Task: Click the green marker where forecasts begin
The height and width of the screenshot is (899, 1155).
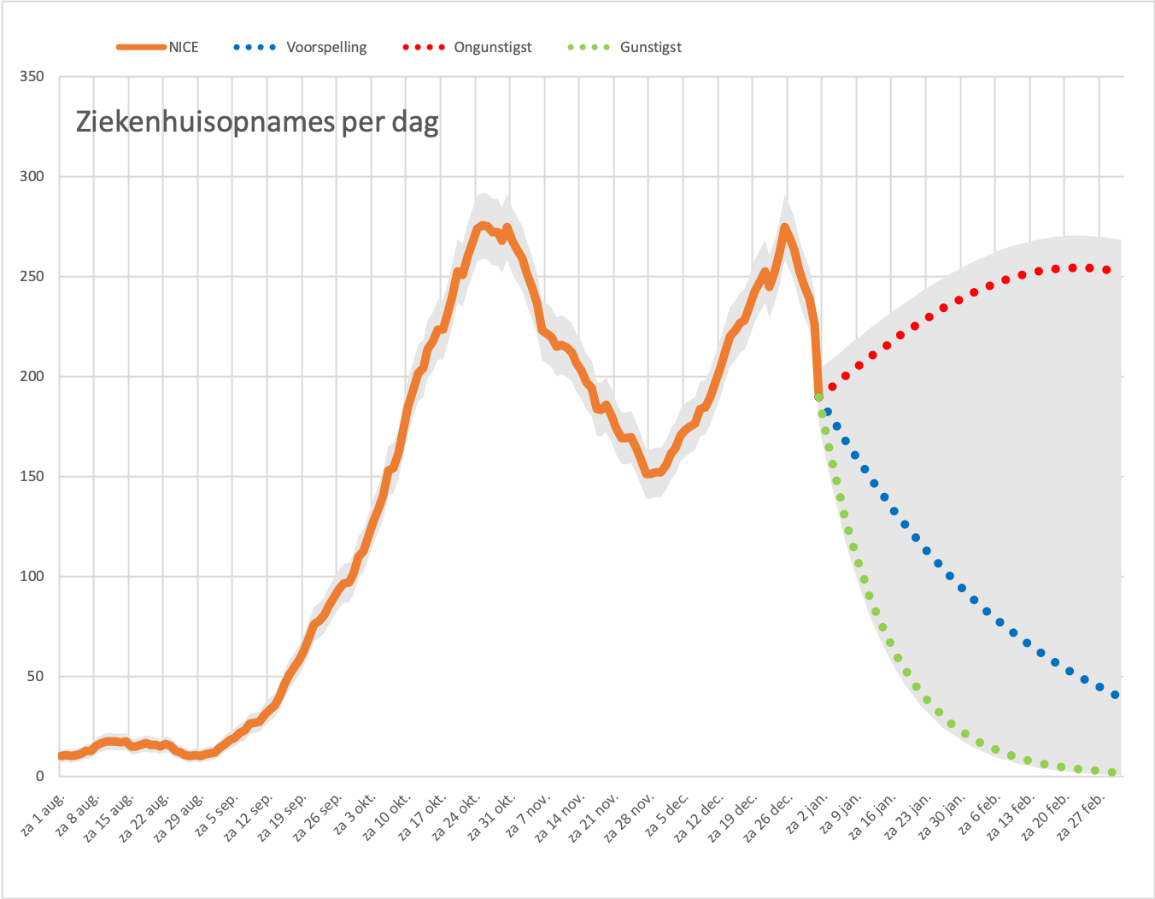Action: [x=818, y=397]
